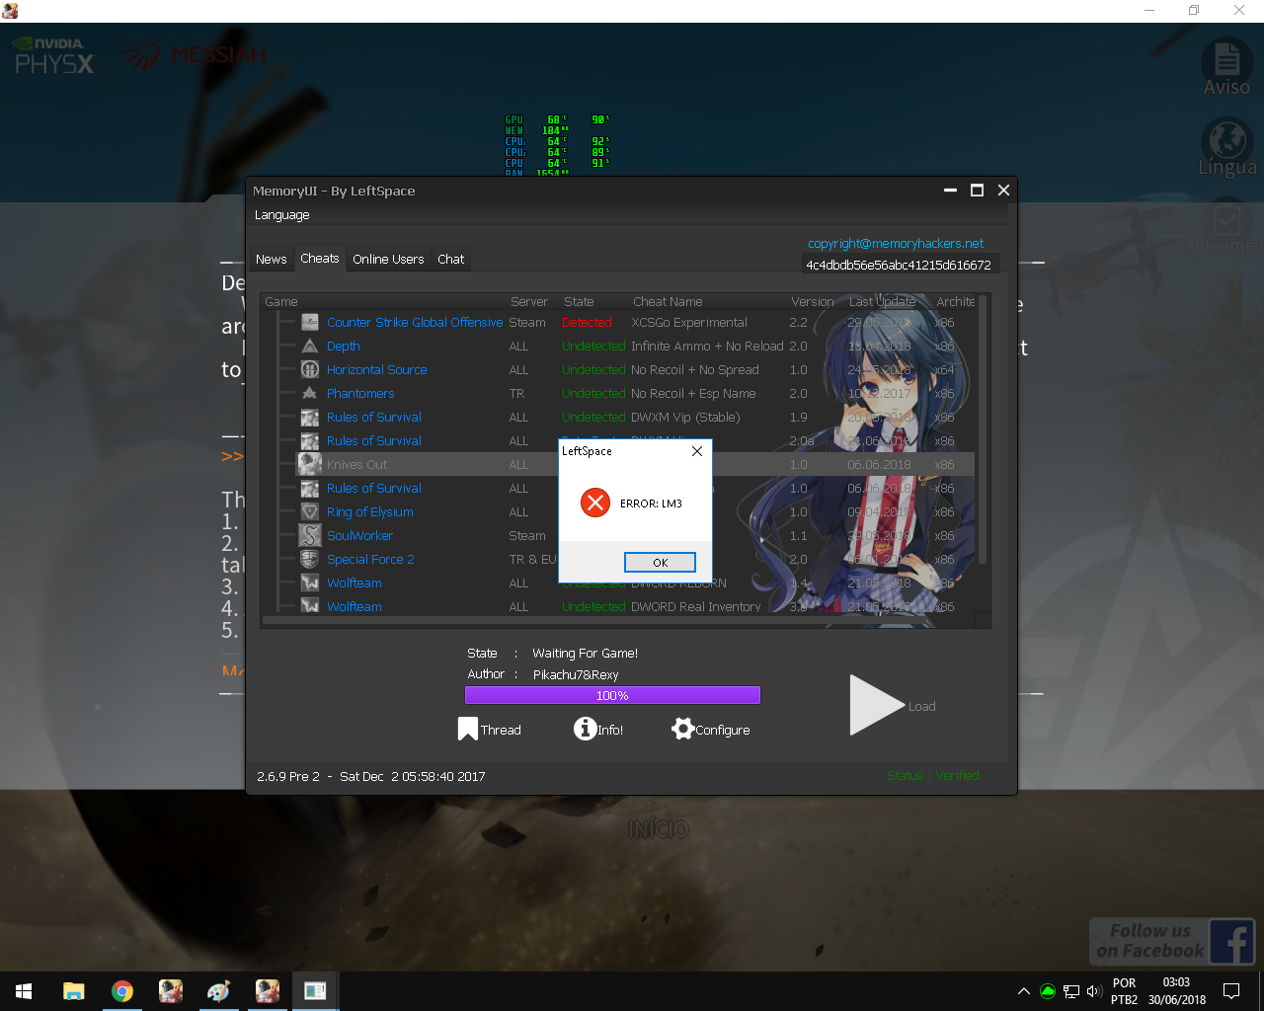Click icon of Wolfteam DWORD Real Inventory row
The height and width of the screenshot is (1011, 1264).
(310, 607)
